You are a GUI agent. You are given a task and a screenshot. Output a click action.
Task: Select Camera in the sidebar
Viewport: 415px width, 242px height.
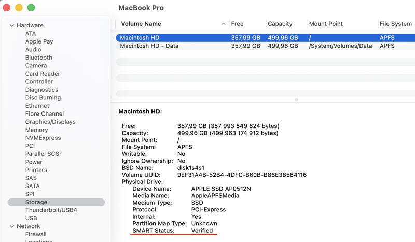36,66
